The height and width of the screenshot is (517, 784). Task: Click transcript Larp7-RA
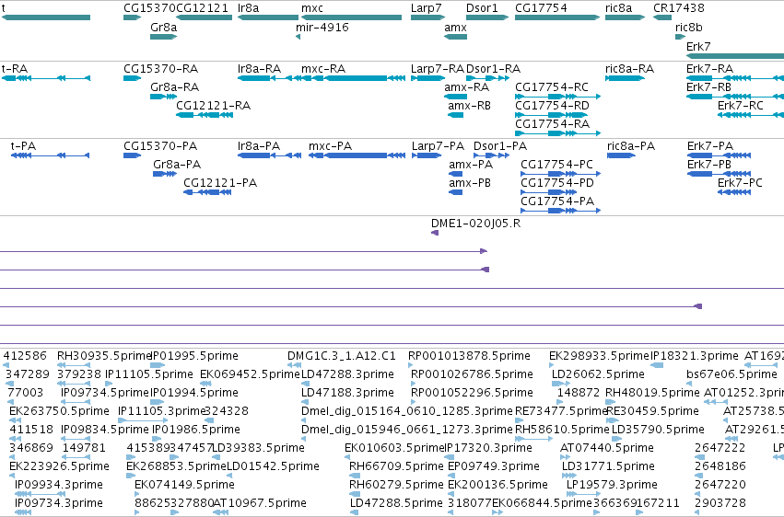tap(428, 78)
